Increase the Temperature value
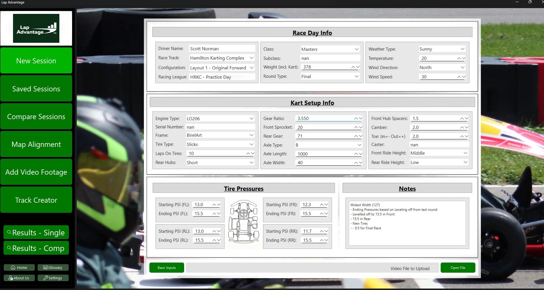The width and height of the screenshot is (544, 290). 459,58
